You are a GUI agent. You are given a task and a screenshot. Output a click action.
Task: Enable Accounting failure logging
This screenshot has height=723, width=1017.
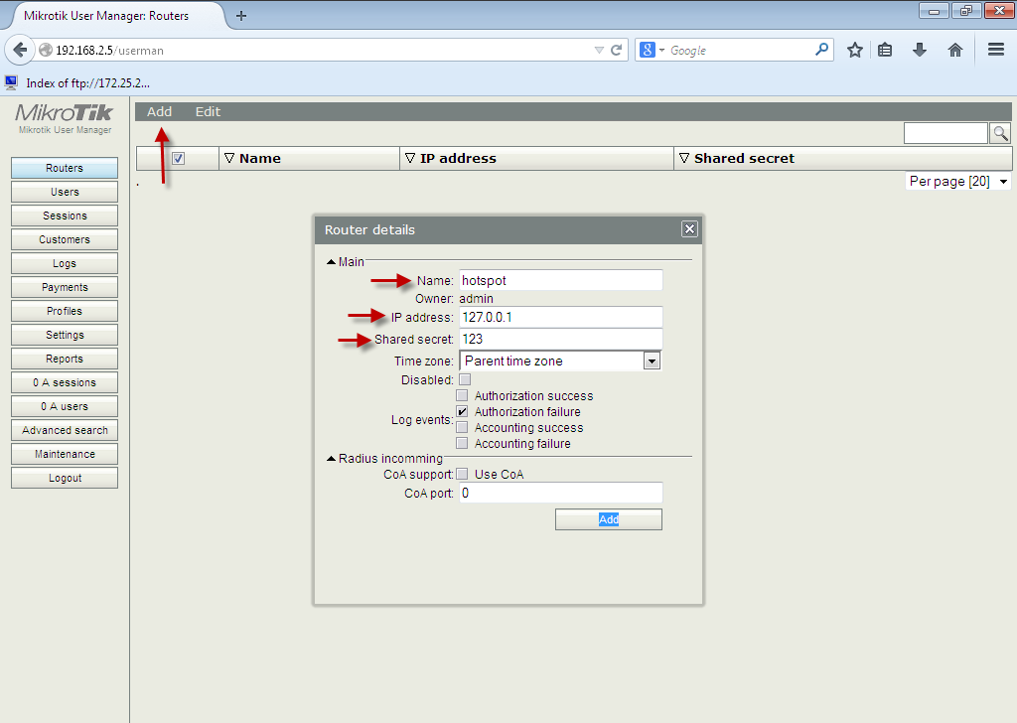(462, 444)
